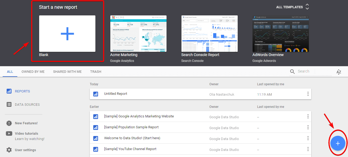This screenshot has height=157, width=348.
Task: Click the Reports bar chart sidebar icon
Action: click(x=9, y=91)
